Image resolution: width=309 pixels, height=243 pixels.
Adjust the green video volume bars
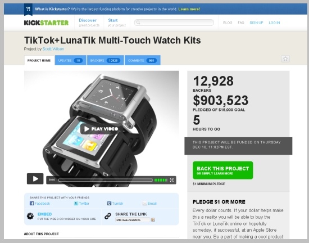click(x=161, y=180)
